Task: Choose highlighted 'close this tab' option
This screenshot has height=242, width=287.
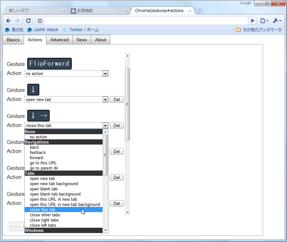Action: coord(64,210)
